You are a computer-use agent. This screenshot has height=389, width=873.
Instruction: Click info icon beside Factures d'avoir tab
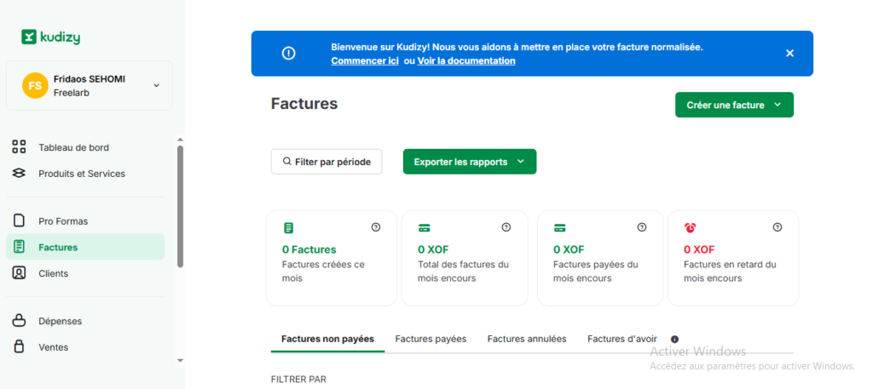point(674,339)
